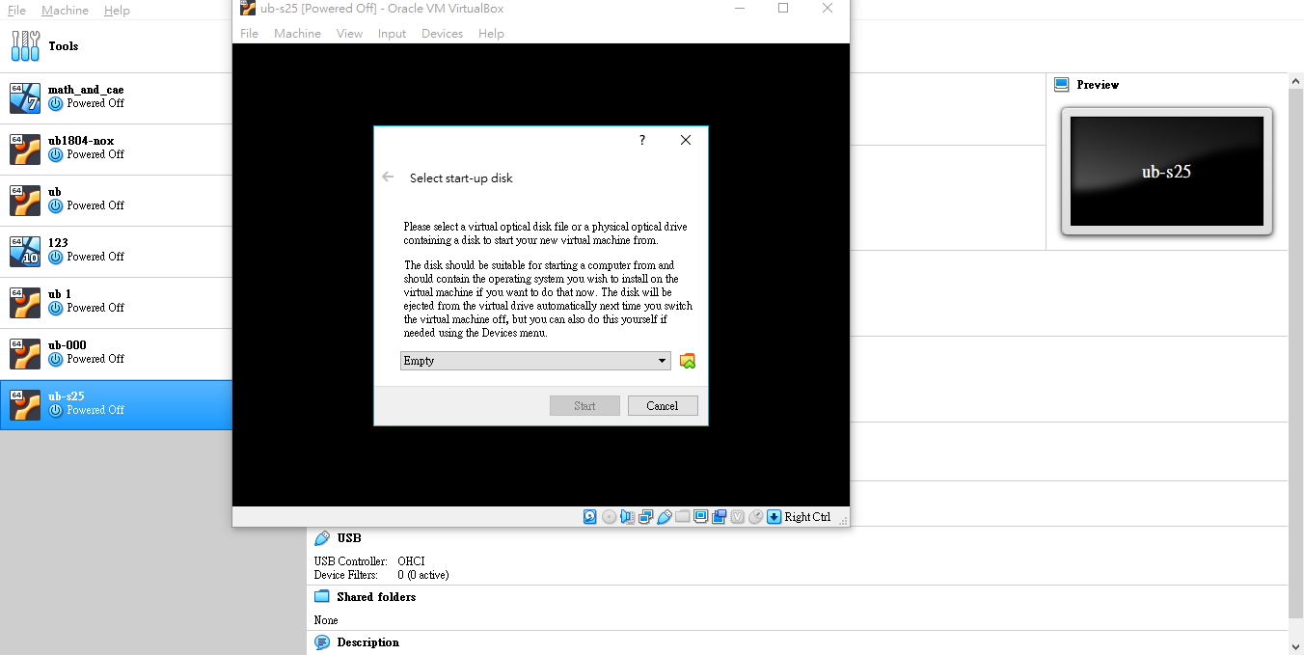1304x655 pixels.
Task: Select the ub VM in list
Action: (116, 201)
